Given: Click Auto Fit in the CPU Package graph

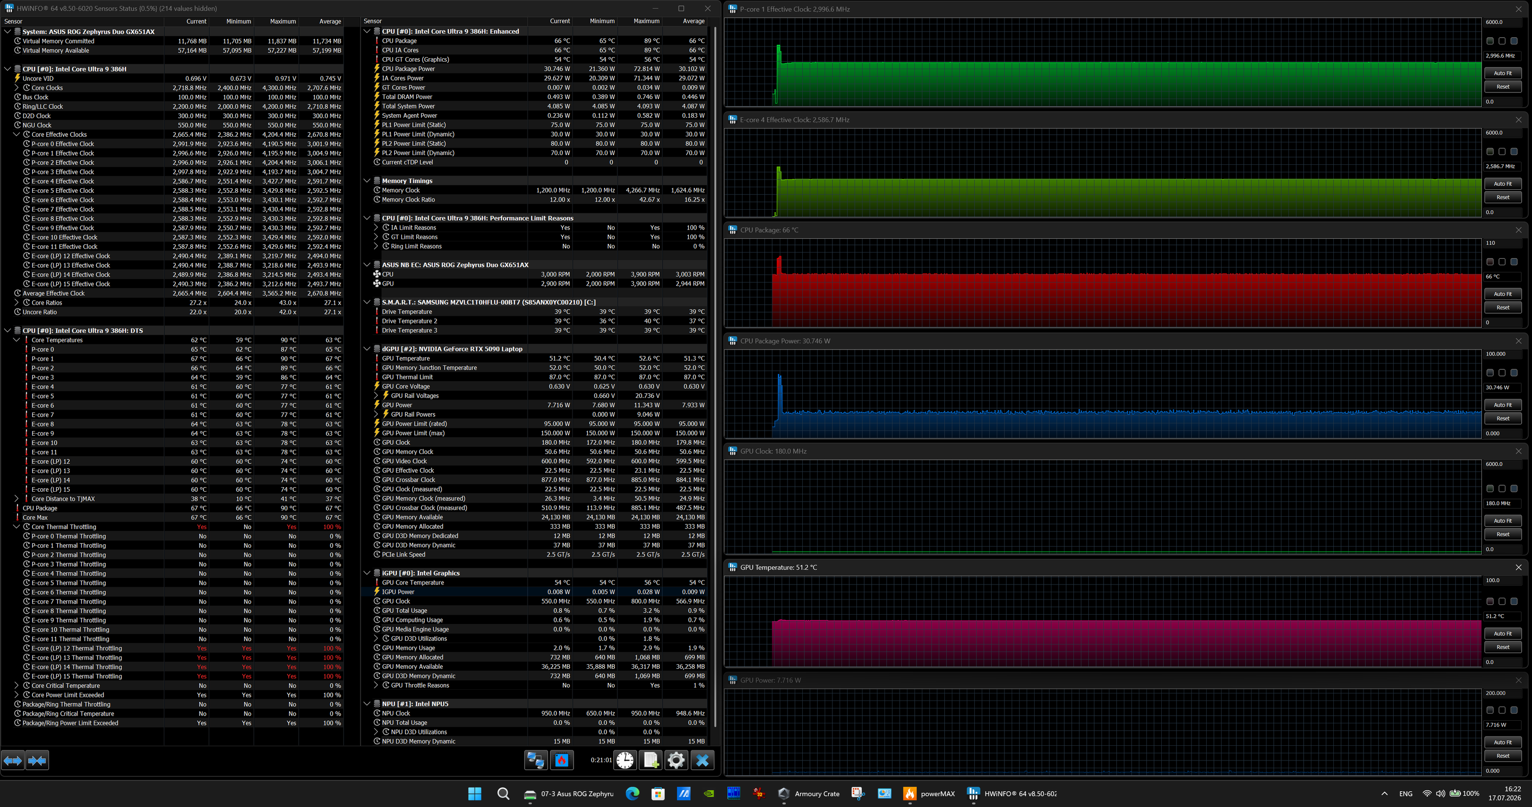Looking at the screenshot, I should coord(1502,294).
